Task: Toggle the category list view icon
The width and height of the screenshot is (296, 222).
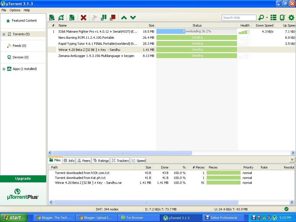Action: [x=273, y=18]
